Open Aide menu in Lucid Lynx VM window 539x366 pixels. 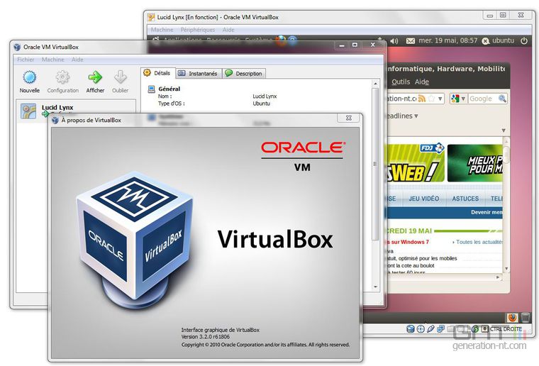(228, 30)
